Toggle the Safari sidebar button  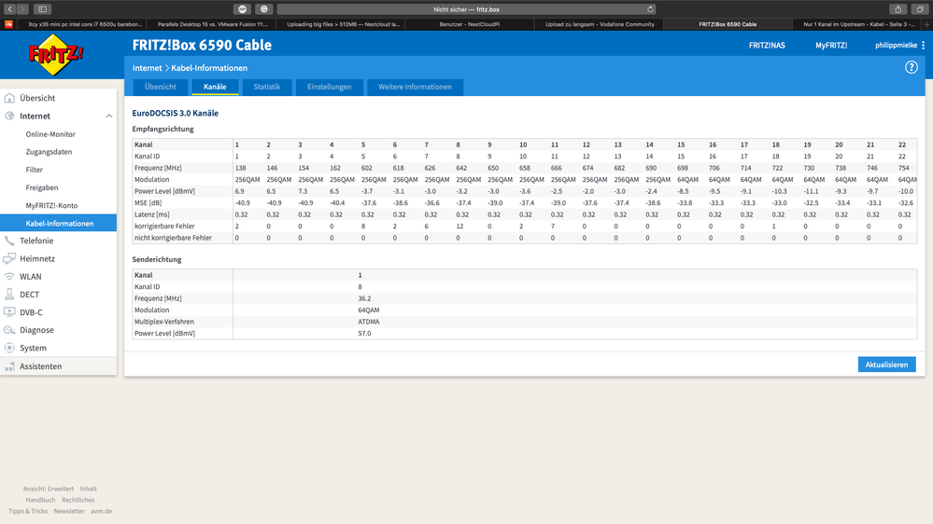[x=42, y=9]
